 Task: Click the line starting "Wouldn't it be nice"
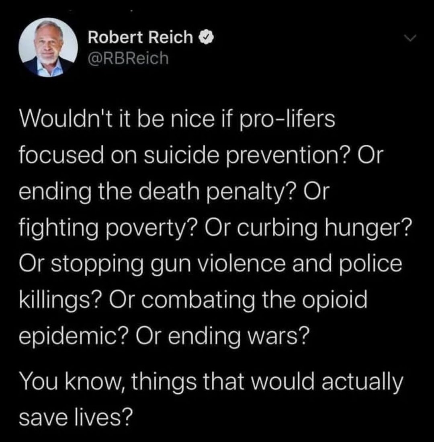point(177,121)
